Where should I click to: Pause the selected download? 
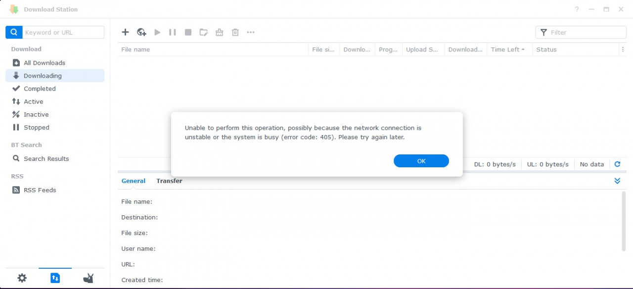[x=172, y=32]
